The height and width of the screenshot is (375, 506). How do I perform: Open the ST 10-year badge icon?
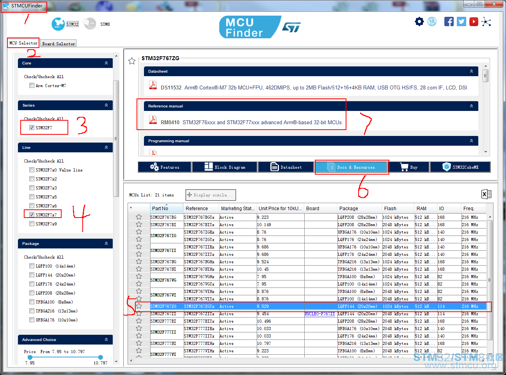[432, 21]
